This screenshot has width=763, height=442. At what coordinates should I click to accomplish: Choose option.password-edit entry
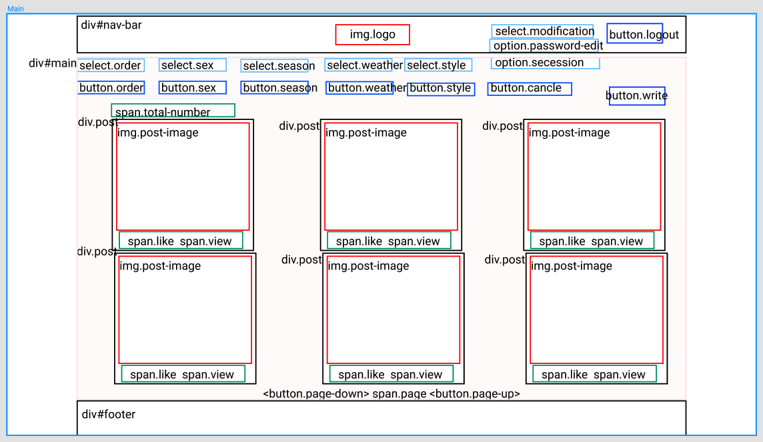pos(544,46)
